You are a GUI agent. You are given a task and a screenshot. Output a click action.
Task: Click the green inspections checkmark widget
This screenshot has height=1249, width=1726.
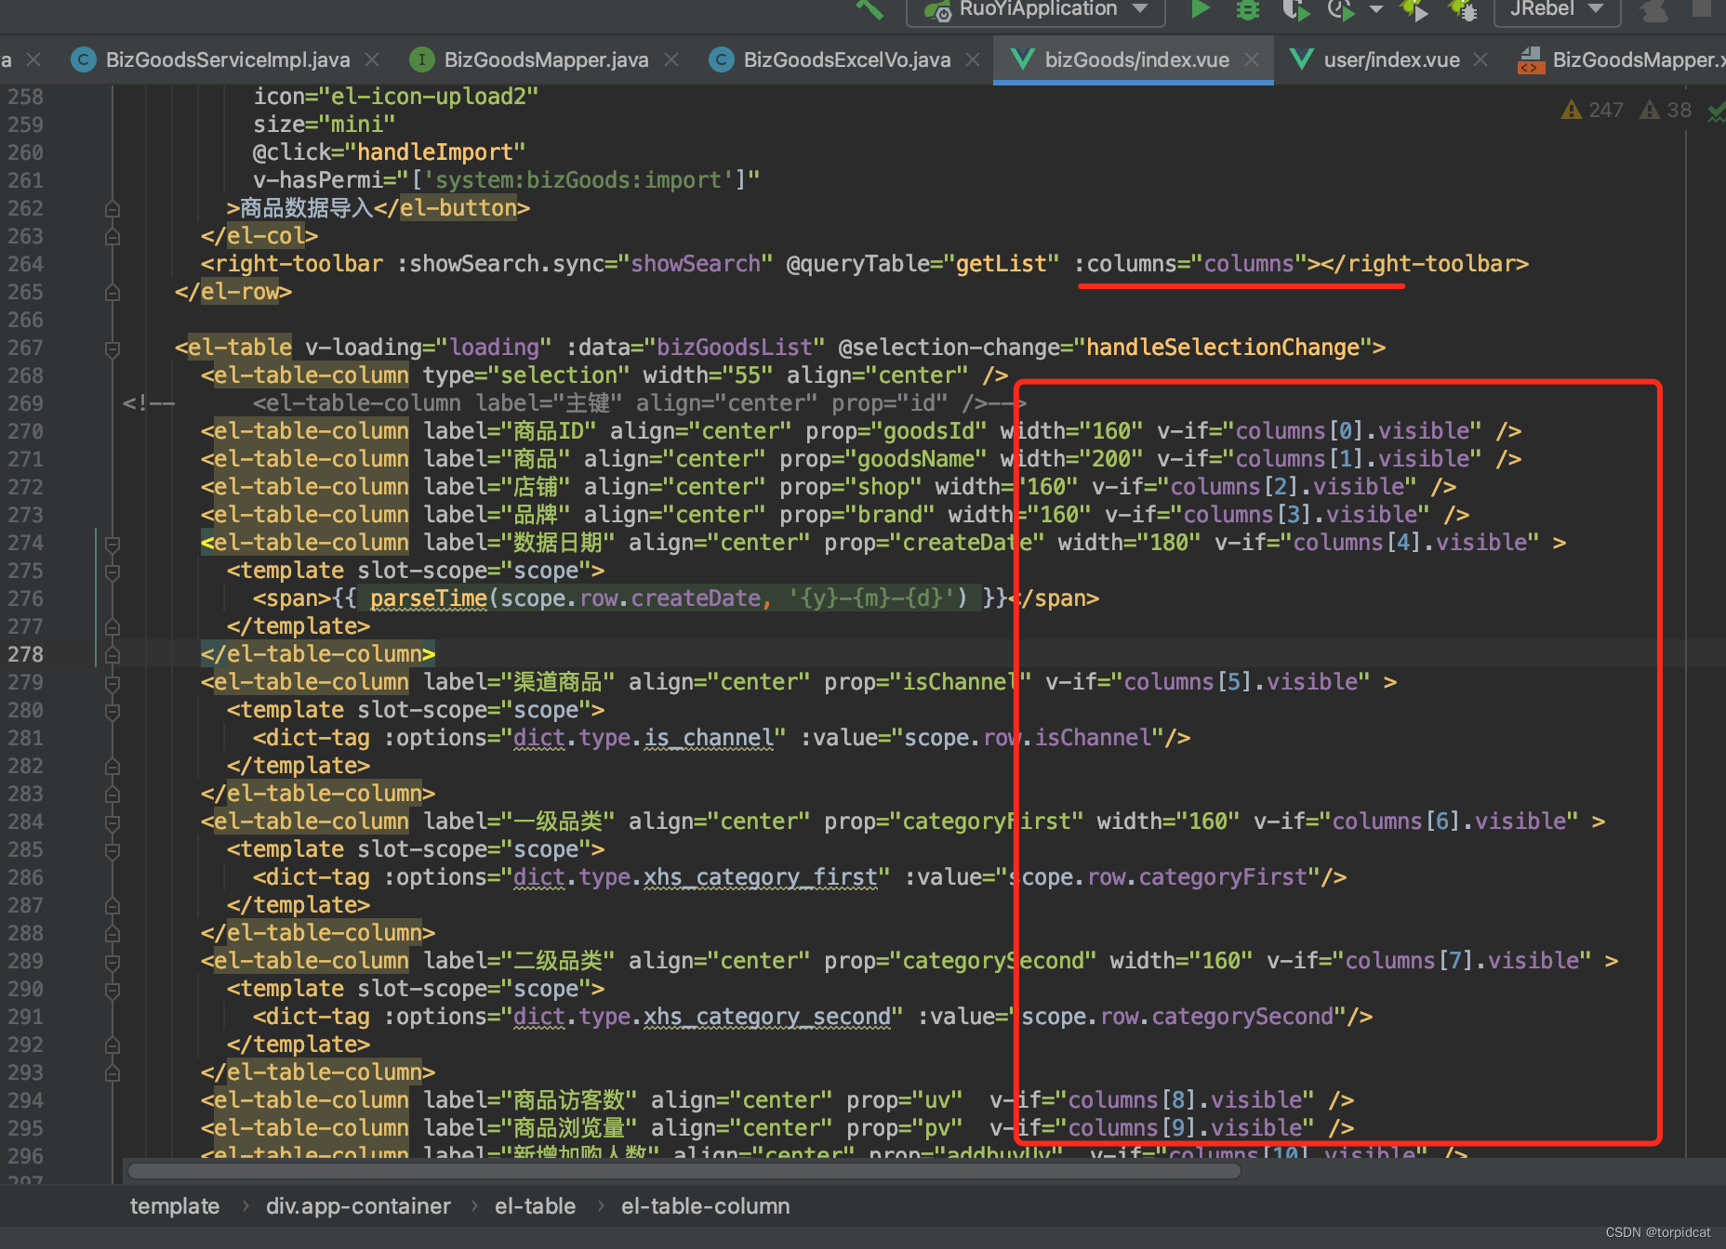[x=1716, y=113]
